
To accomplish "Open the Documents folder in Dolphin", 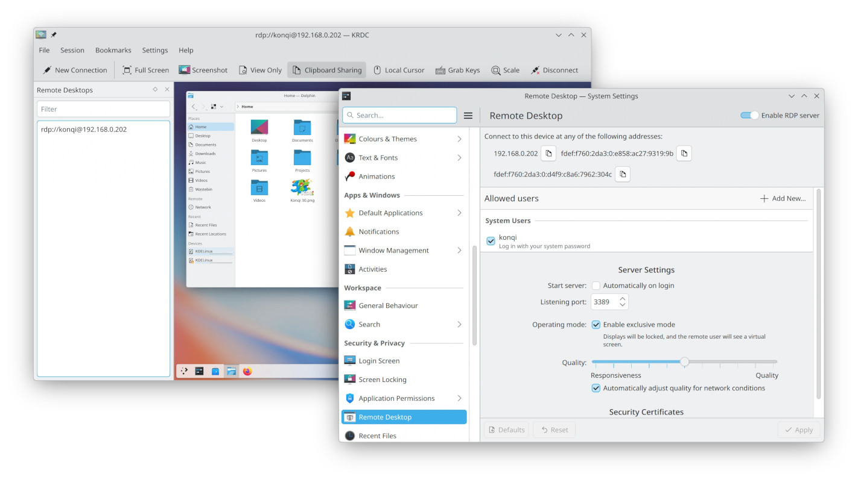I will (x=302, y=130).
